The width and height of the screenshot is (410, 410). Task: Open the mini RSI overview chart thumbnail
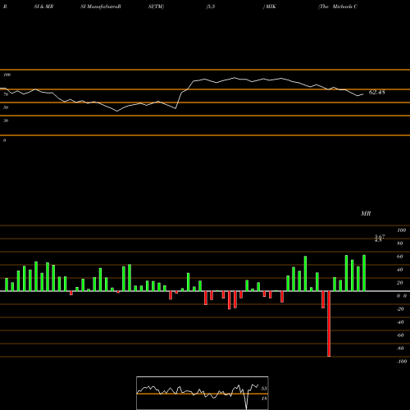(x=203, y=393)
